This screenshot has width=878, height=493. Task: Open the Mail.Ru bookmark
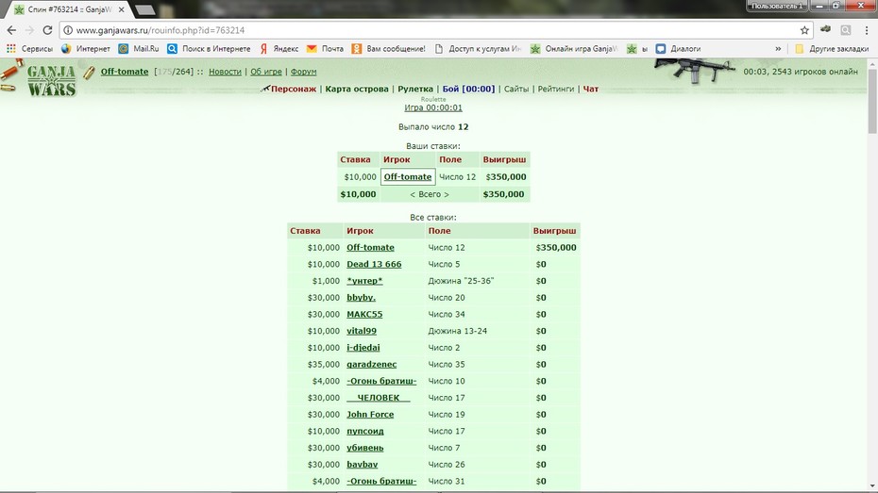139,49
